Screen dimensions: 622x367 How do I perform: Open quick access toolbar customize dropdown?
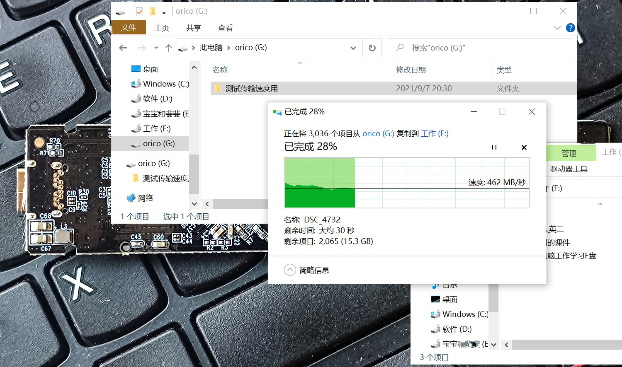[x=164, y=12]
